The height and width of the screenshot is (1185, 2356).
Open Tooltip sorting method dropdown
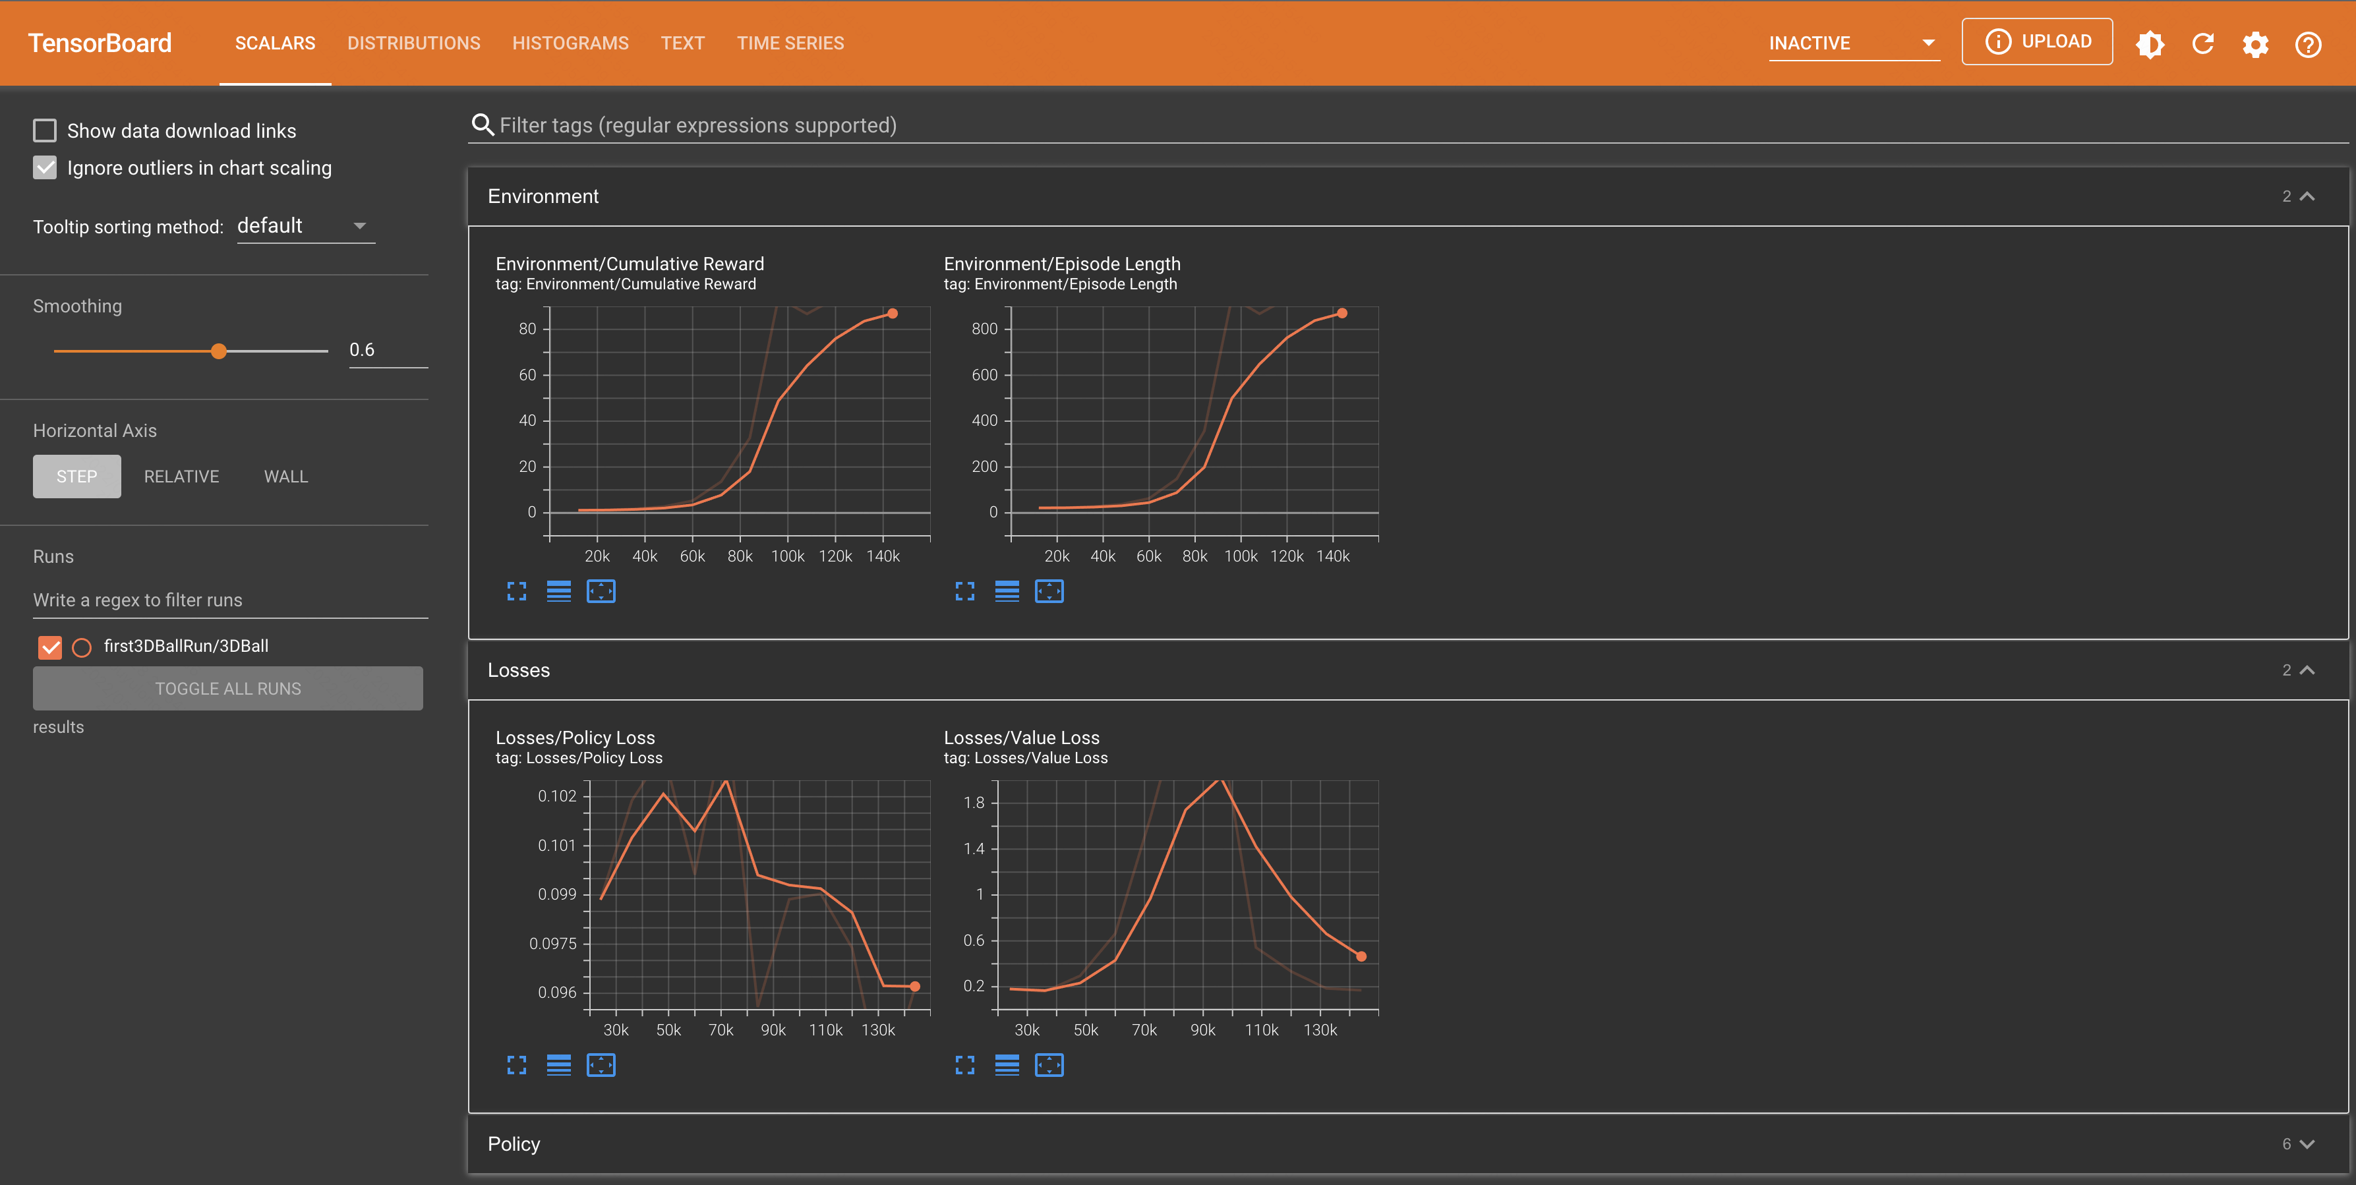(x=305, y=226)
